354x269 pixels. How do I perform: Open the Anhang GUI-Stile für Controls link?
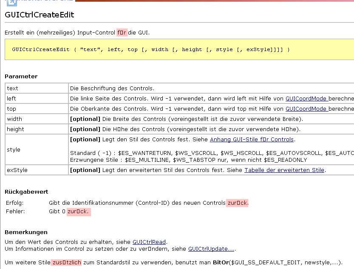(252, 140)
